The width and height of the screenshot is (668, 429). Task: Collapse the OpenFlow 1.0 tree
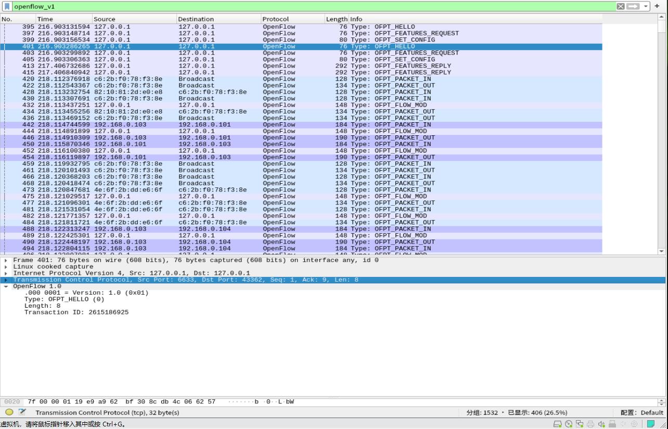click(5, 286)
